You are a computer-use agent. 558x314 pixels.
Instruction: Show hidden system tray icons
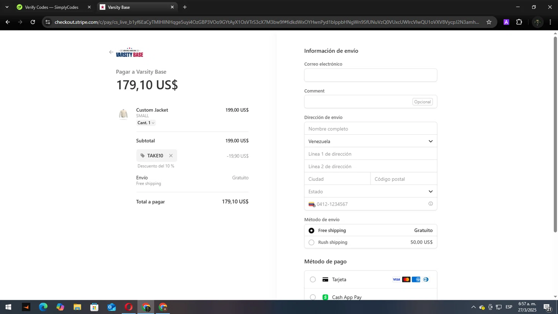click(473, 307)
